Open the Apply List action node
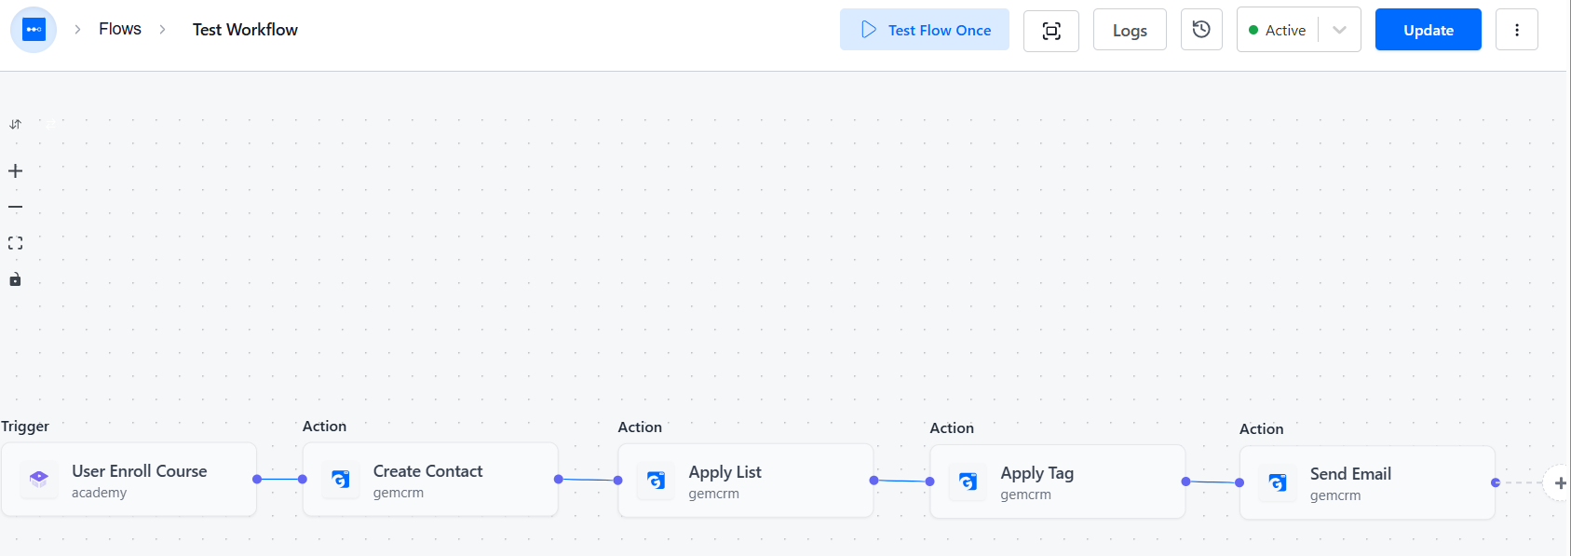Viewport: 1571px width, 556px height. (746, 481)
